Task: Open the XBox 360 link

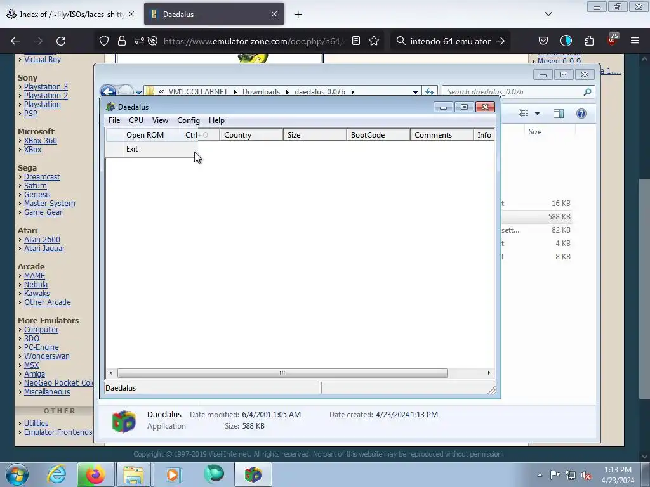Action: coord(40,140)
